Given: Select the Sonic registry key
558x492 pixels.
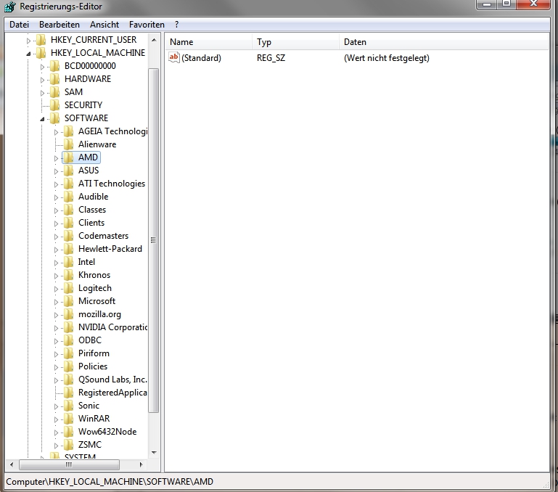Looking at the screenshot, I should (89, 406).
